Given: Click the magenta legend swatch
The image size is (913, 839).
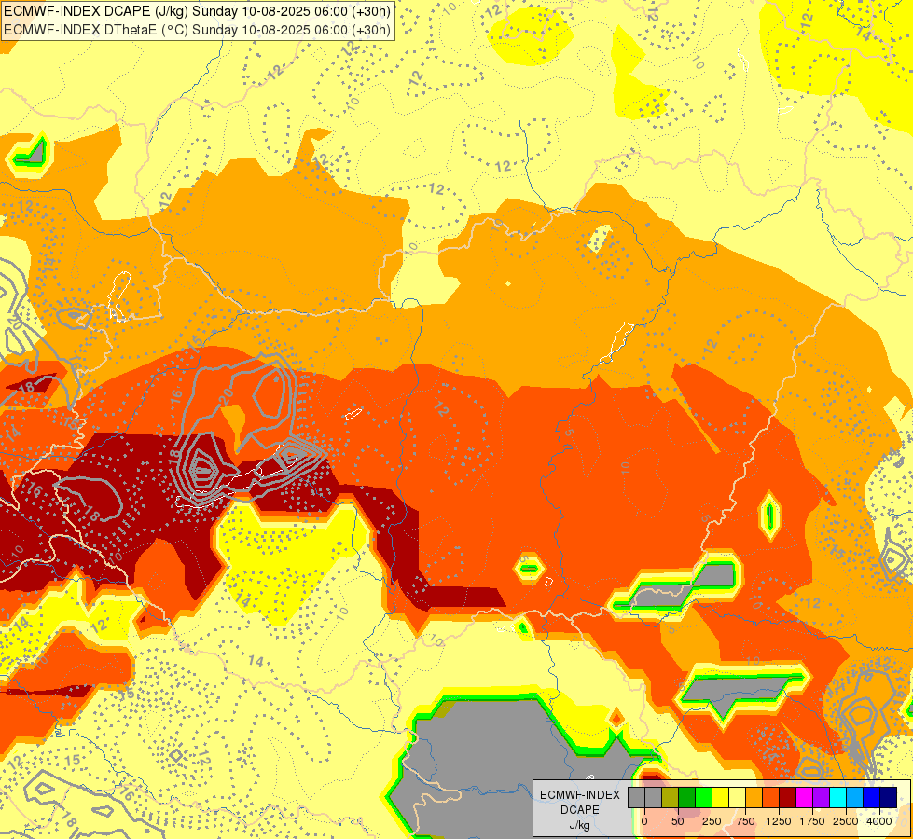Looking at the screenshot, I should 804,798.
